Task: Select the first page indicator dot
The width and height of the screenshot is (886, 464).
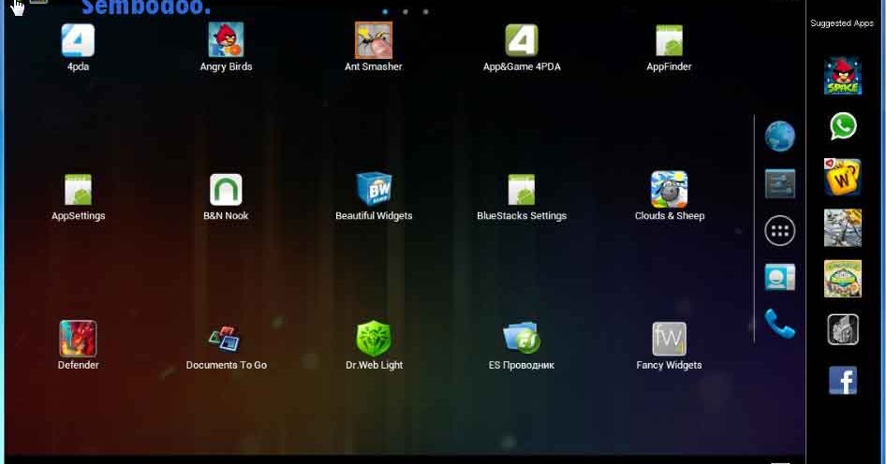Action: [385, 11]
